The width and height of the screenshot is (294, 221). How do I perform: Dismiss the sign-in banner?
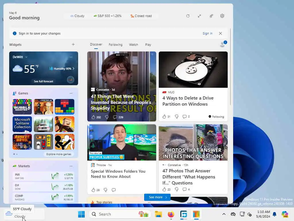click(220, 33)
